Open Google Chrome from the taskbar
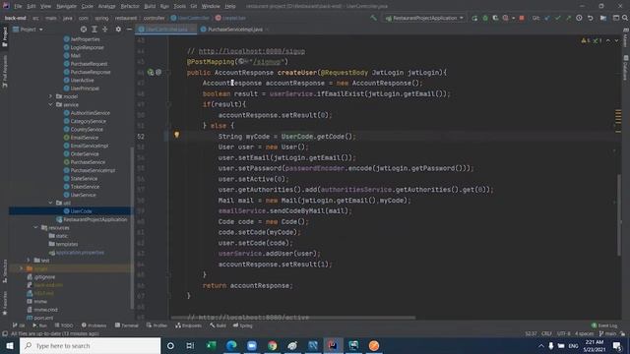The image size is (630, 354). pos(272,345)
